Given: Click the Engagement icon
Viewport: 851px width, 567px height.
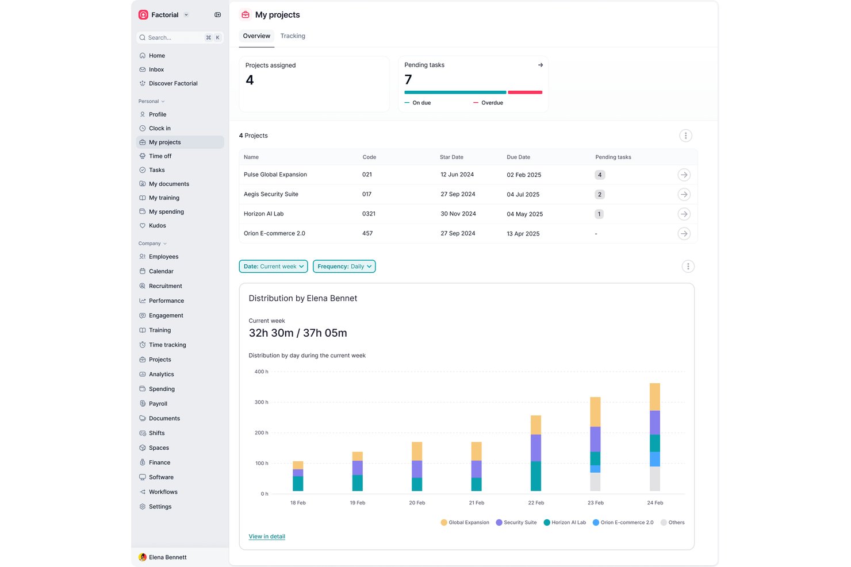Looking at the screenshot, I should (143, 315).
